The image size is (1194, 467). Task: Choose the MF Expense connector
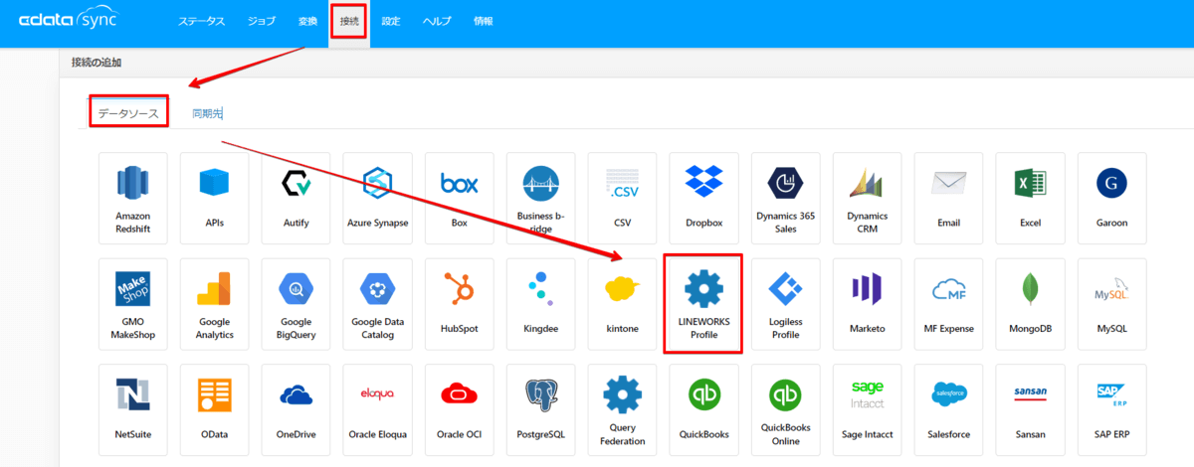point(949,303)
